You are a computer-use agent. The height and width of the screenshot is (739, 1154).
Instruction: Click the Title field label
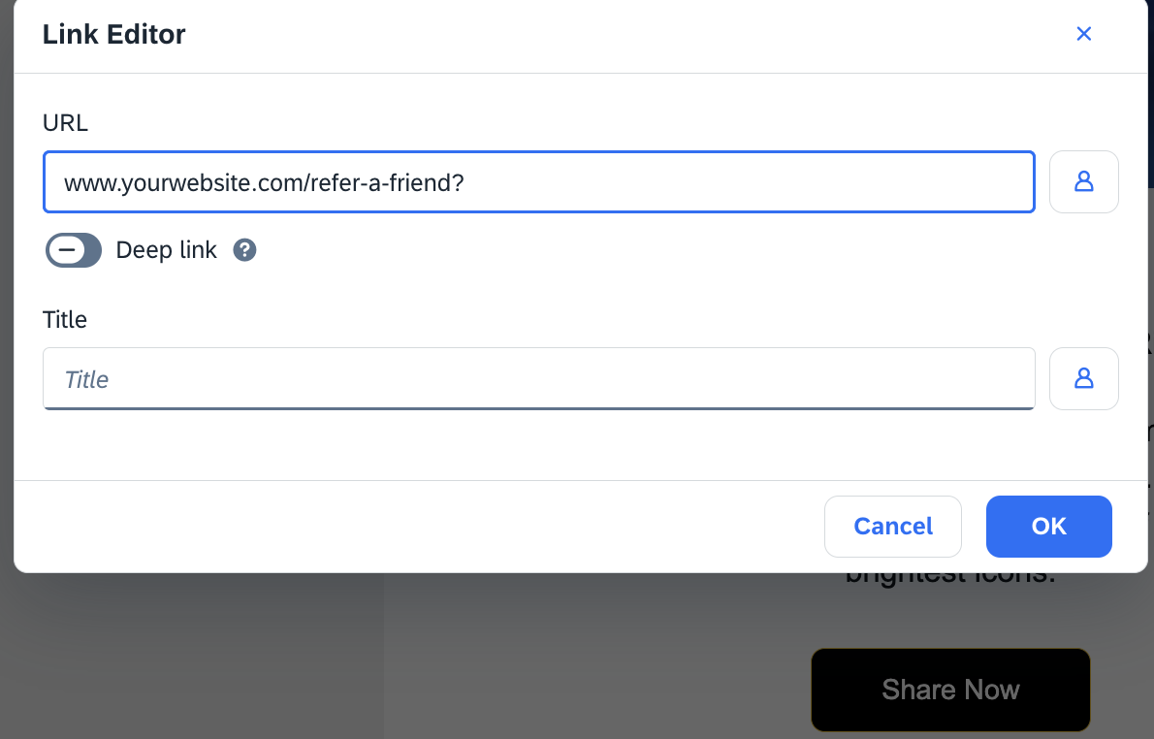pyautogui.click(x=65, y=319)
